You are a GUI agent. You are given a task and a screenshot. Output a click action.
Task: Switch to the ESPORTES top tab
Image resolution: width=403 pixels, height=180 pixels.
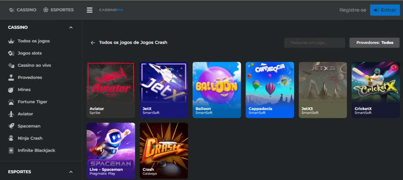[x=58, y=10]
